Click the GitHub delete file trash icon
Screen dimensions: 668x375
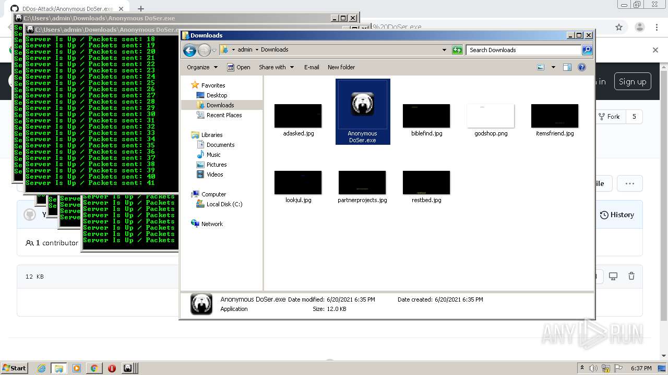(x=631, y=277)
